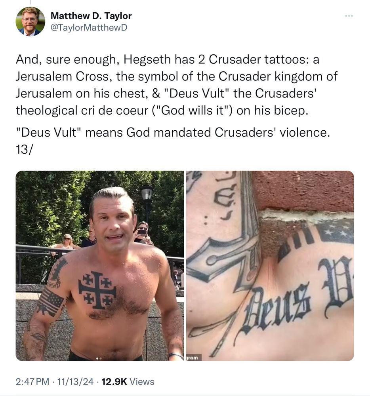Open Matthew D. Taylor's profile avatar
Image resolution: width=370 pixels, height=396 pixels.
tap(31, 21)
